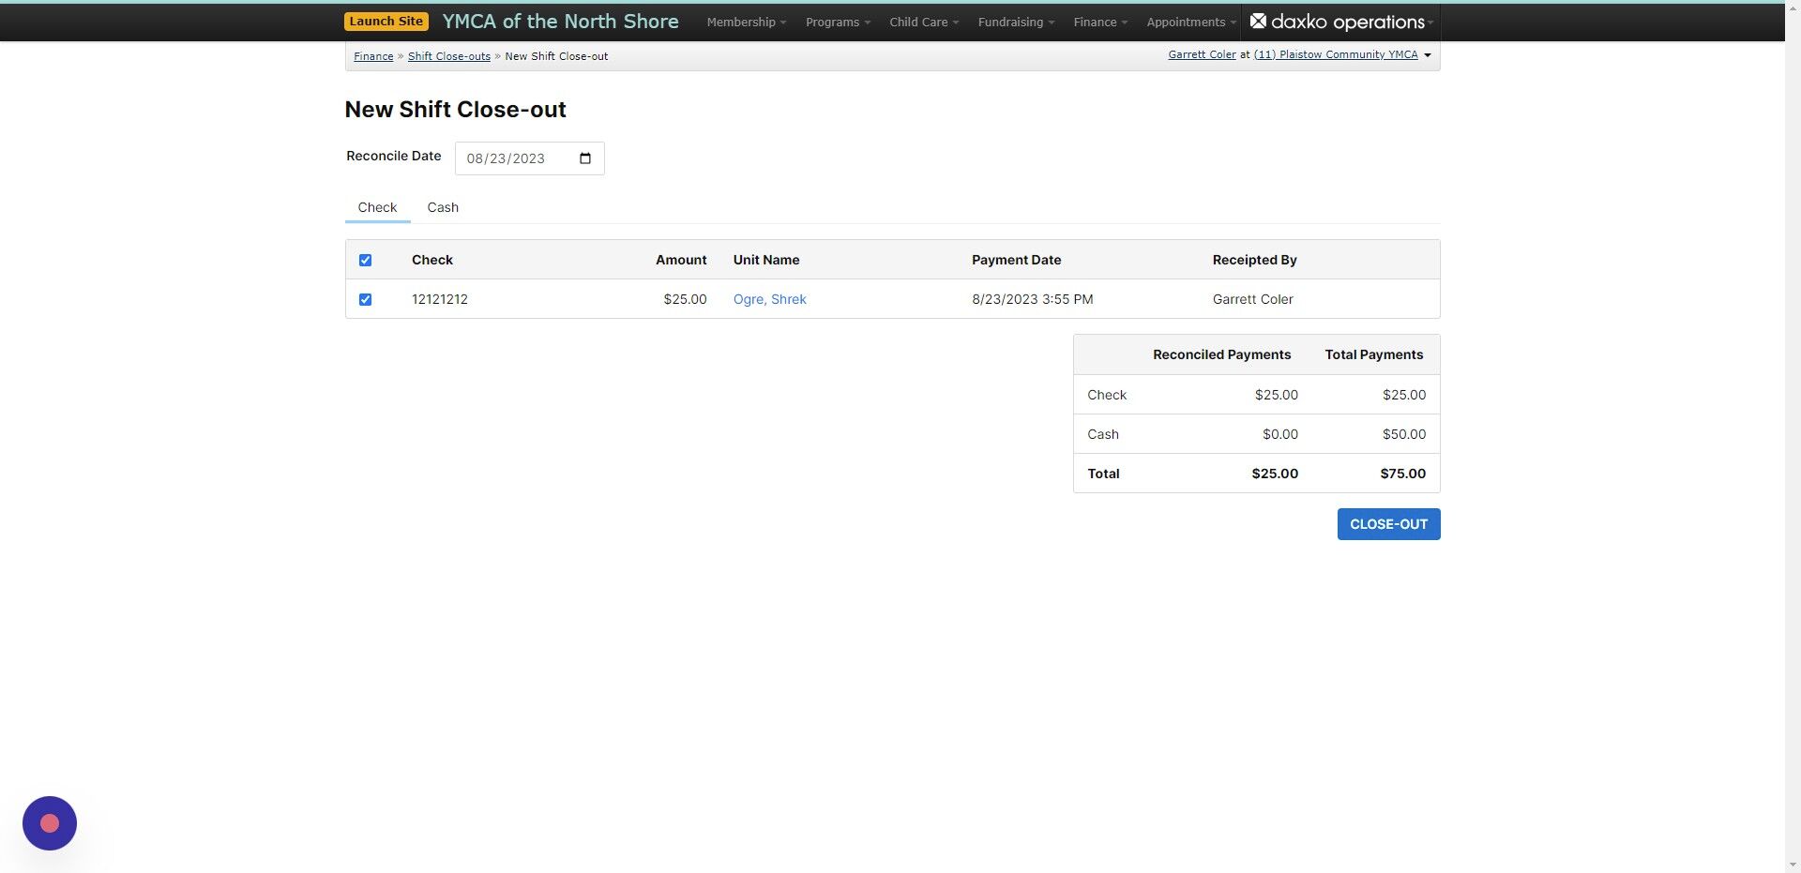This screenshot has height=873, width=1801.
Task: Expand the Programs menu
Action: [x=838, y=22]
